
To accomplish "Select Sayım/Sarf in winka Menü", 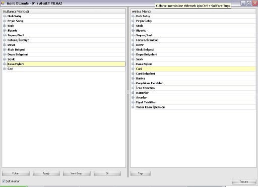I will tap(144, 35).
